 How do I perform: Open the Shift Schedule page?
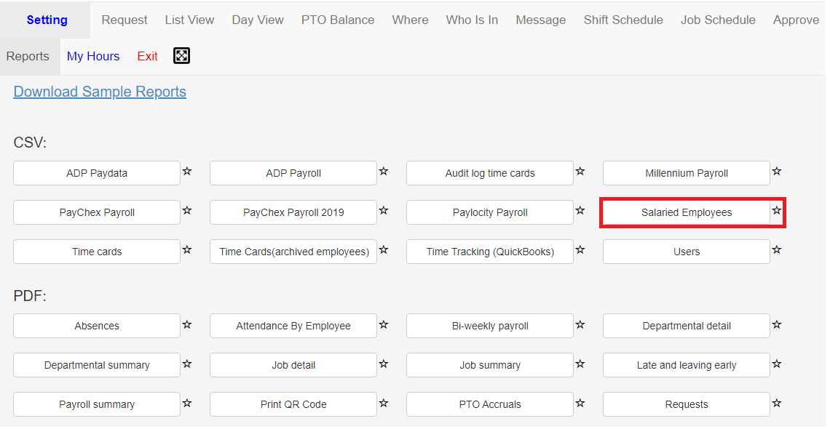623,20
